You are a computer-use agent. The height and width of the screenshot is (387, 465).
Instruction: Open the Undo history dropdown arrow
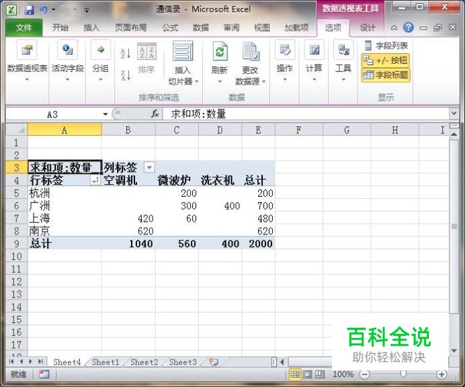(54, 10)
